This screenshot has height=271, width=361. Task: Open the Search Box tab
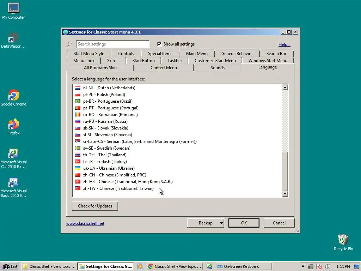276,54
